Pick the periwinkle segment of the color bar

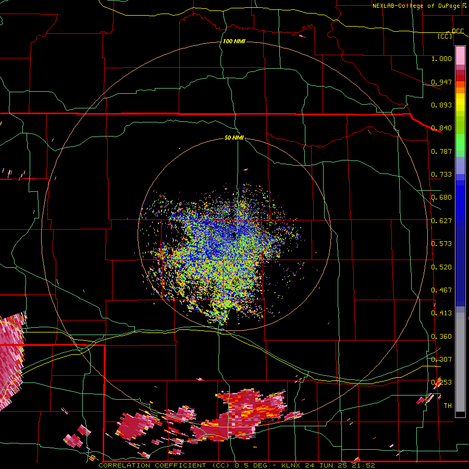[x=460, y=165]
